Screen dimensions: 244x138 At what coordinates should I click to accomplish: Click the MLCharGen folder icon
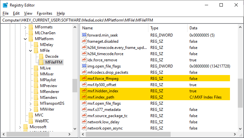click(x=31, y=33)
